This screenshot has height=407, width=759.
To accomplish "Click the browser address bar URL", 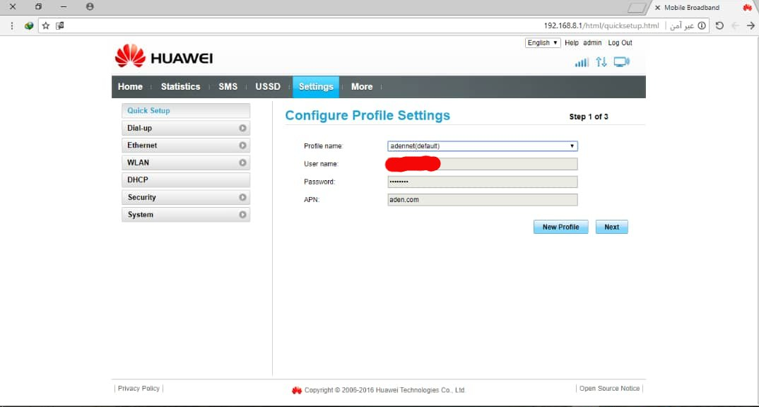I will 601,25.
